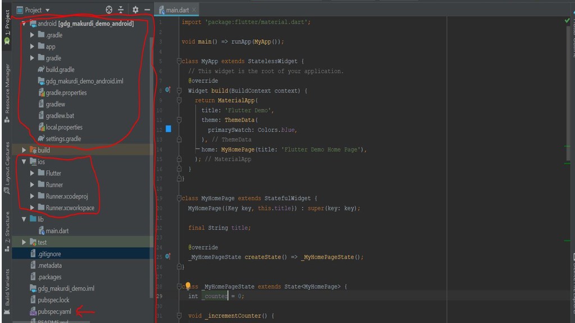Fold the MaterialApp return block
The image size is (575, 323).
pos(179,100)
